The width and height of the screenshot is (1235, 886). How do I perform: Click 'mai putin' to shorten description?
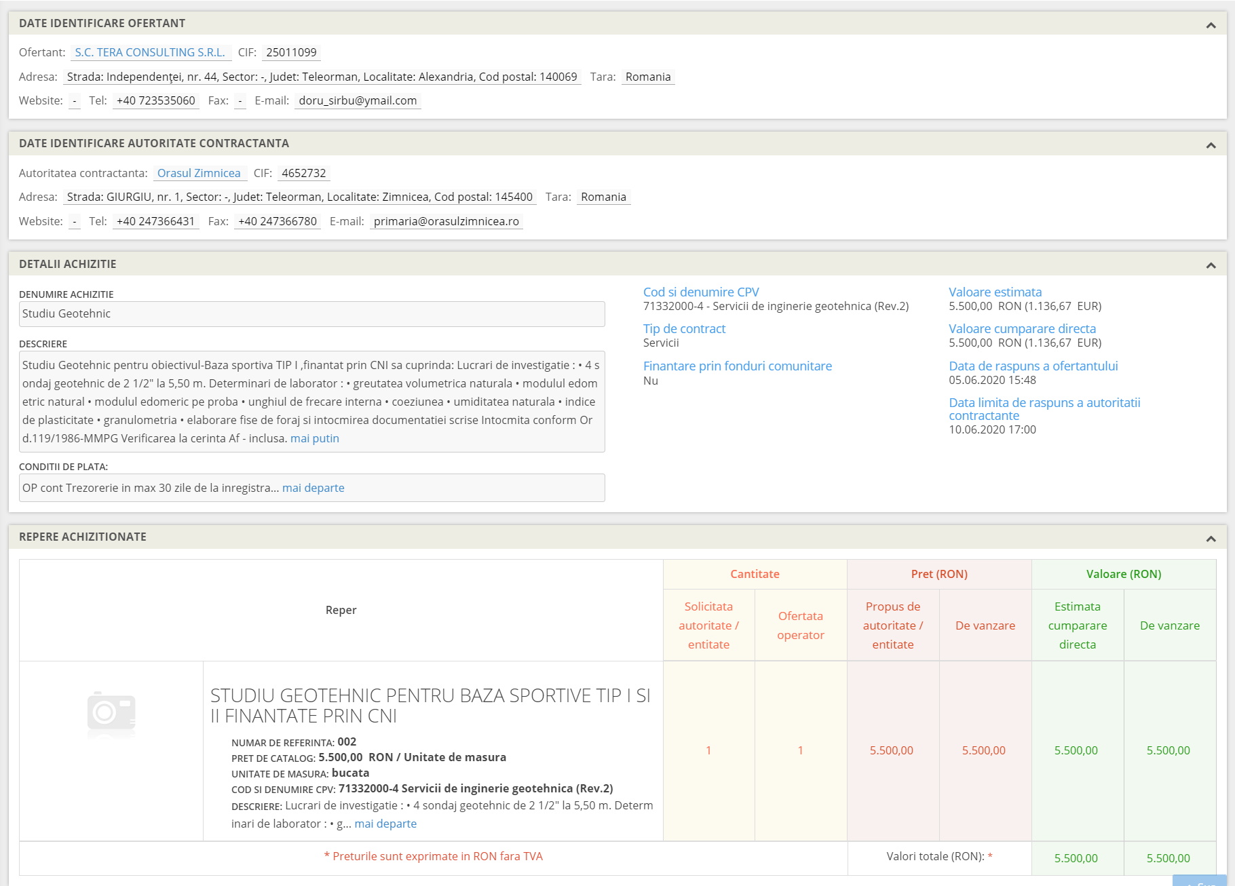315,438
